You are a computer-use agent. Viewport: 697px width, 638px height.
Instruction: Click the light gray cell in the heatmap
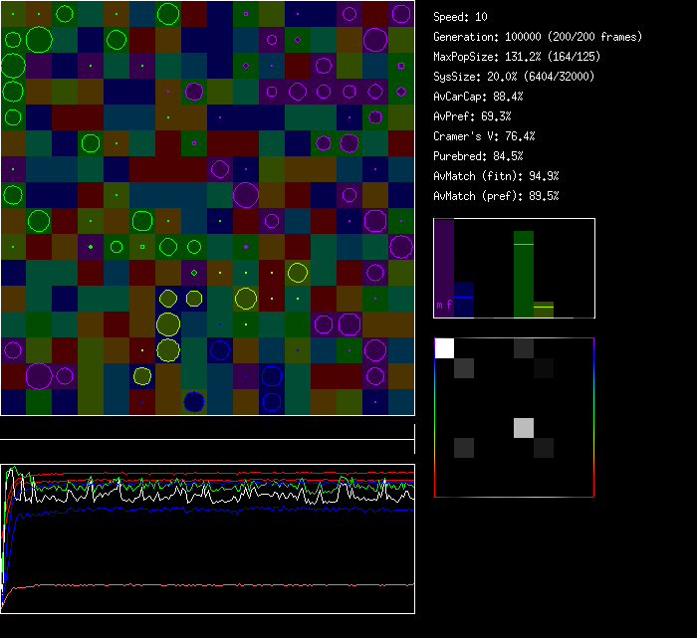(x=524, y=428)
